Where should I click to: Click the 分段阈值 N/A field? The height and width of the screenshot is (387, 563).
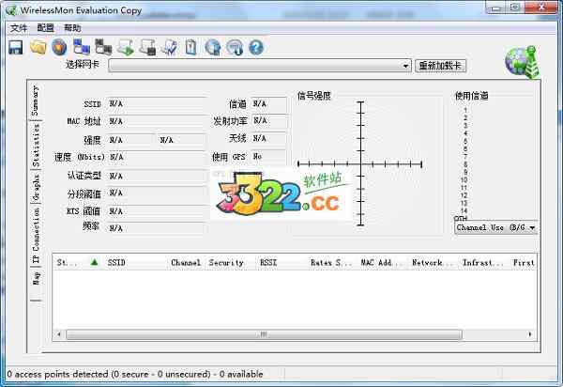(157, 193)
